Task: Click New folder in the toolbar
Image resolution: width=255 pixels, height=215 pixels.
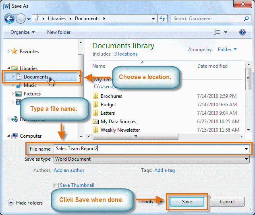Action: click(59, 32)
